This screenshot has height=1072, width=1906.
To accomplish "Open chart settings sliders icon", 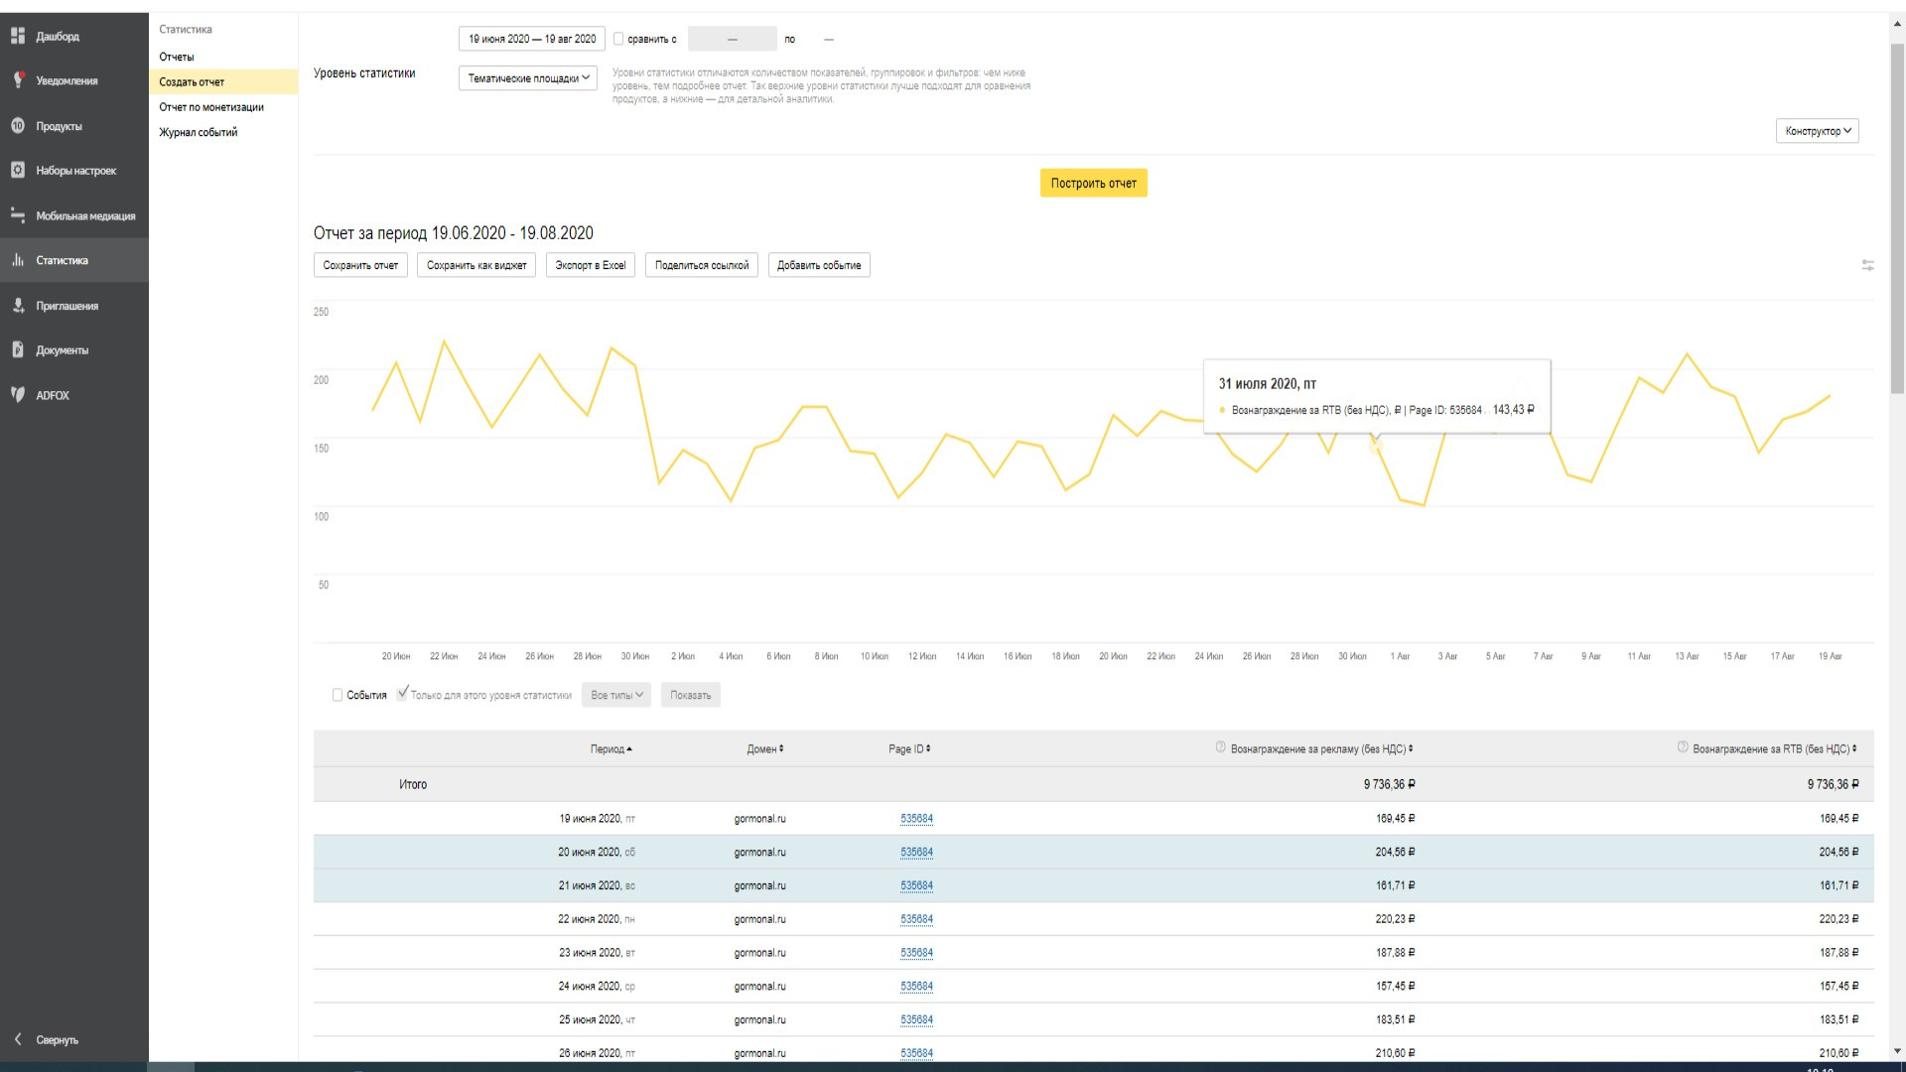I will click(x=1867, y=265).
